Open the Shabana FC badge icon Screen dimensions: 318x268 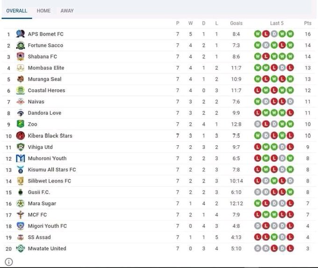click(x=21, y=57)
